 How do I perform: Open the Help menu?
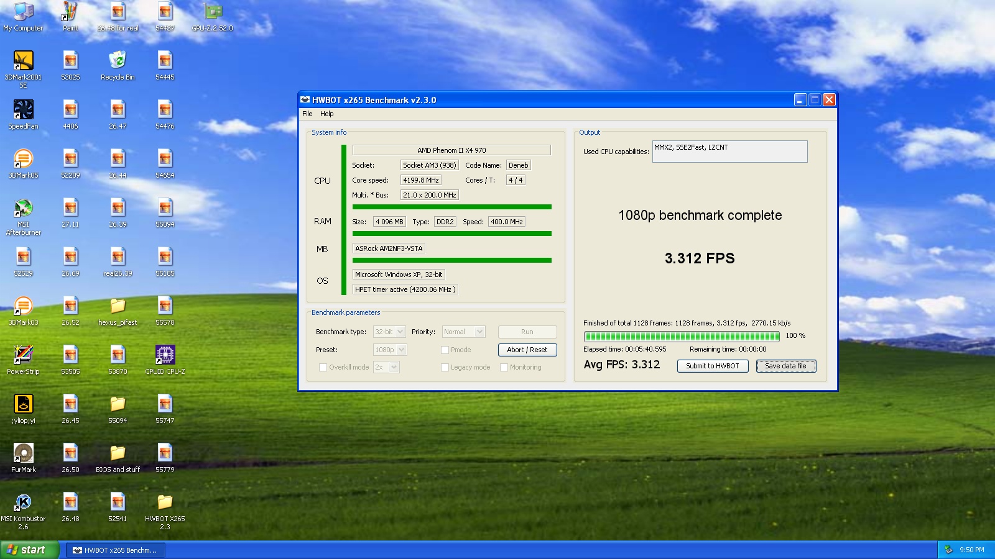pos(326,114)
